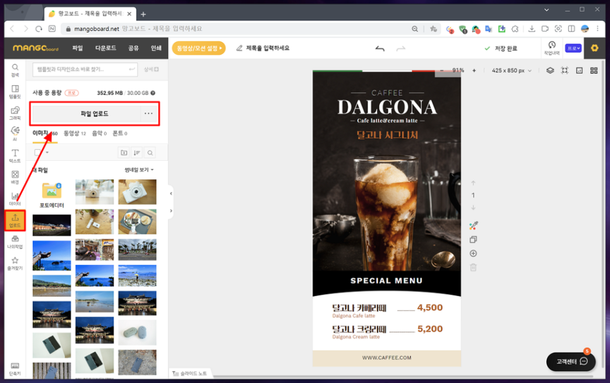This screenshot has height=383, width=610.
Task: Open a new browser tab with plus
Action: 143,14
